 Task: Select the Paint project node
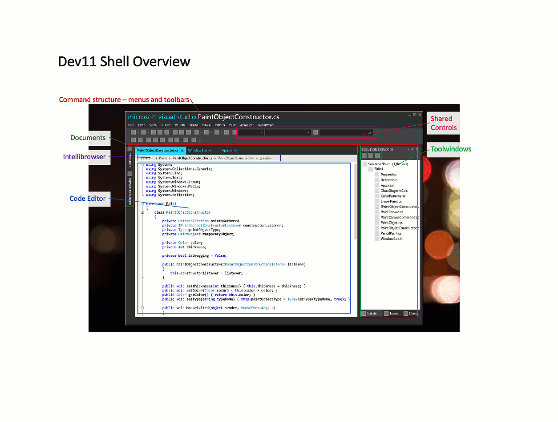(x=376, y=169)
